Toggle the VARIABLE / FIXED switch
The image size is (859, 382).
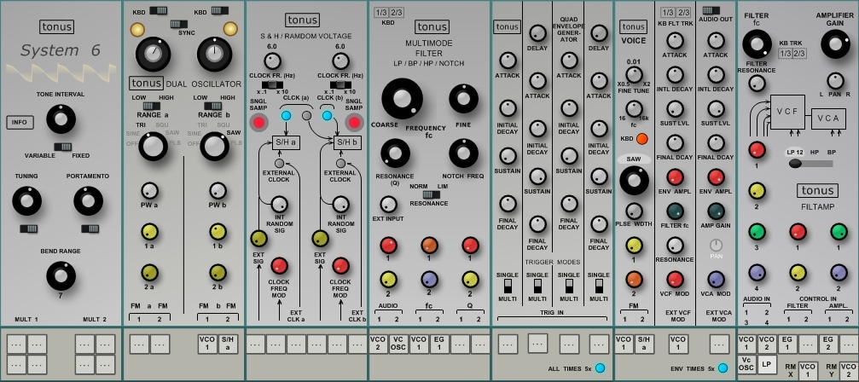(63, 147)
